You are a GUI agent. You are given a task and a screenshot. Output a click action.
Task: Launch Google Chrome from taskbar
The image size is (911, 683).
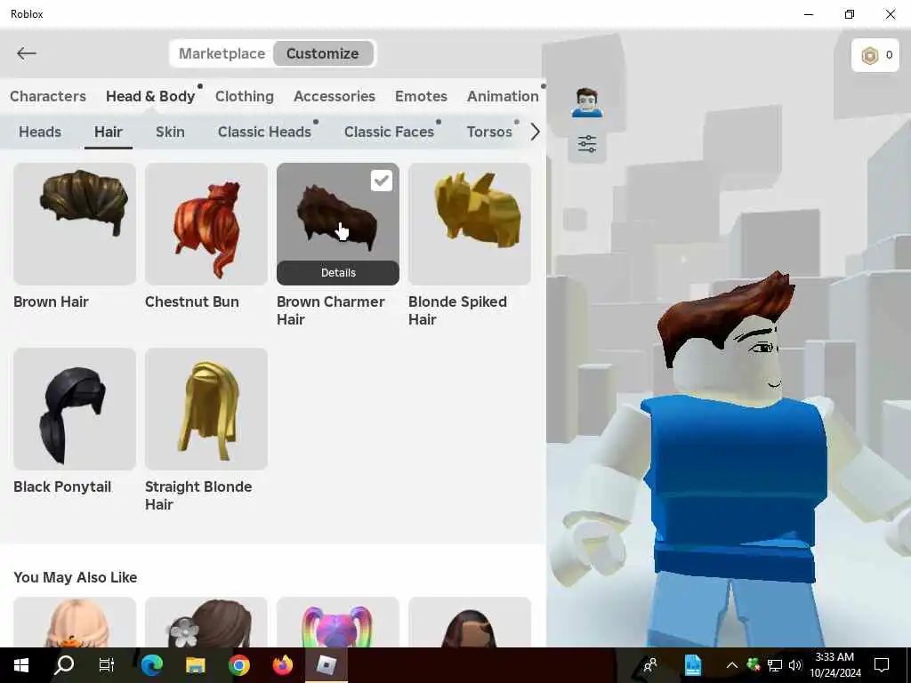238,665
